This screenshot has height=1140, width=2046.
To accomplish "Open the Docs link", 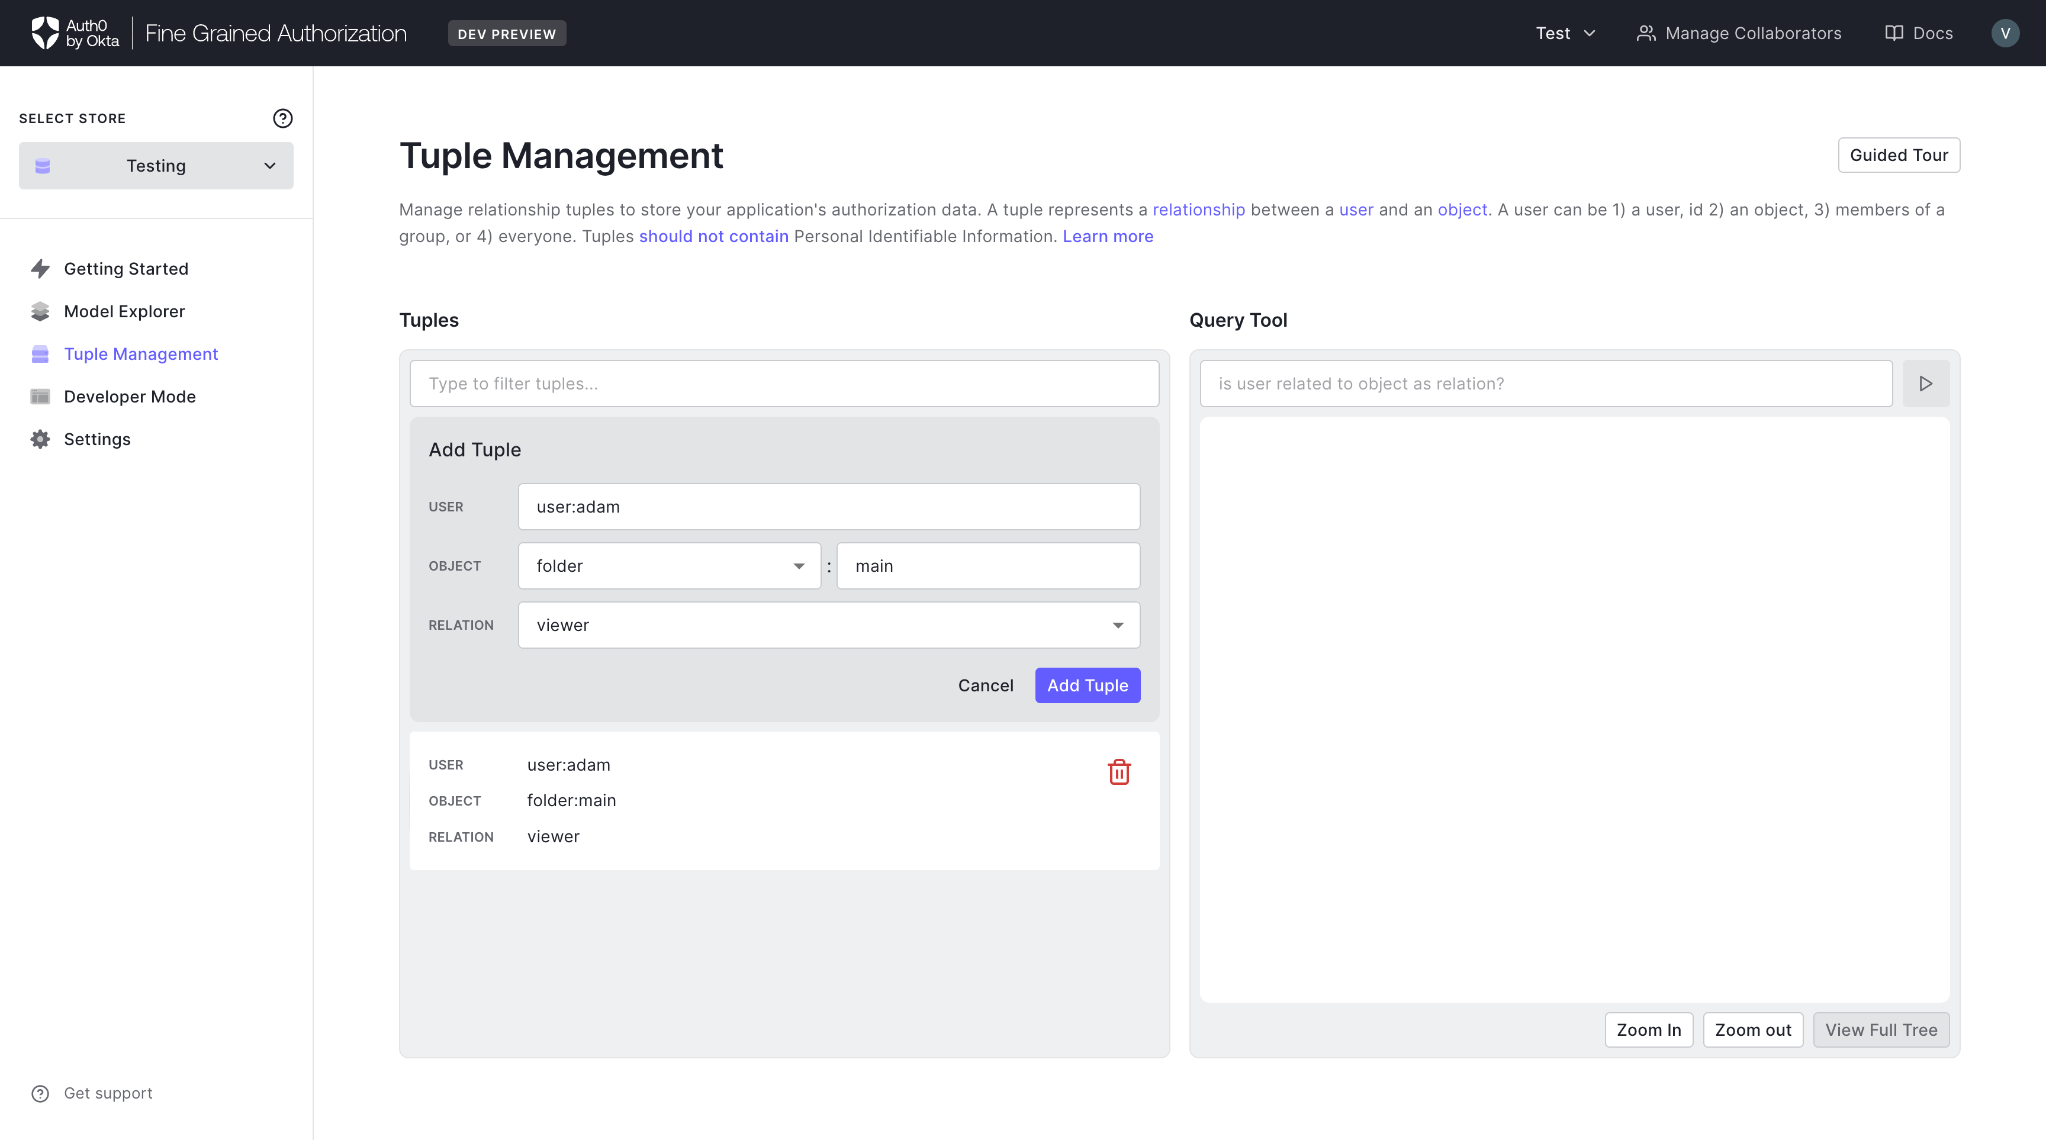I will click(x=1919, y=33).
